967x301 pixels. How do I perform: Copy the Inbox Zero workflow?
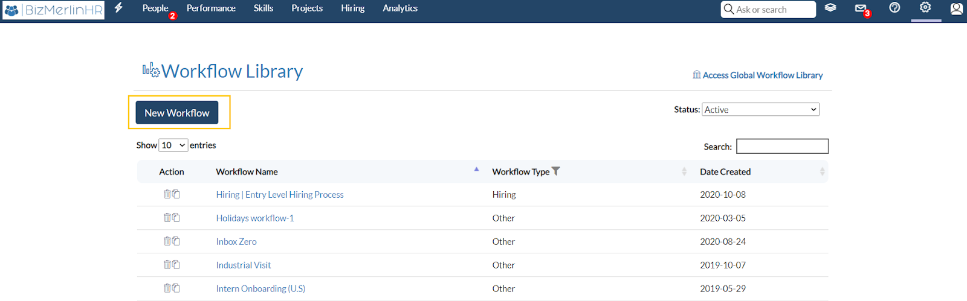coord(176,241)
